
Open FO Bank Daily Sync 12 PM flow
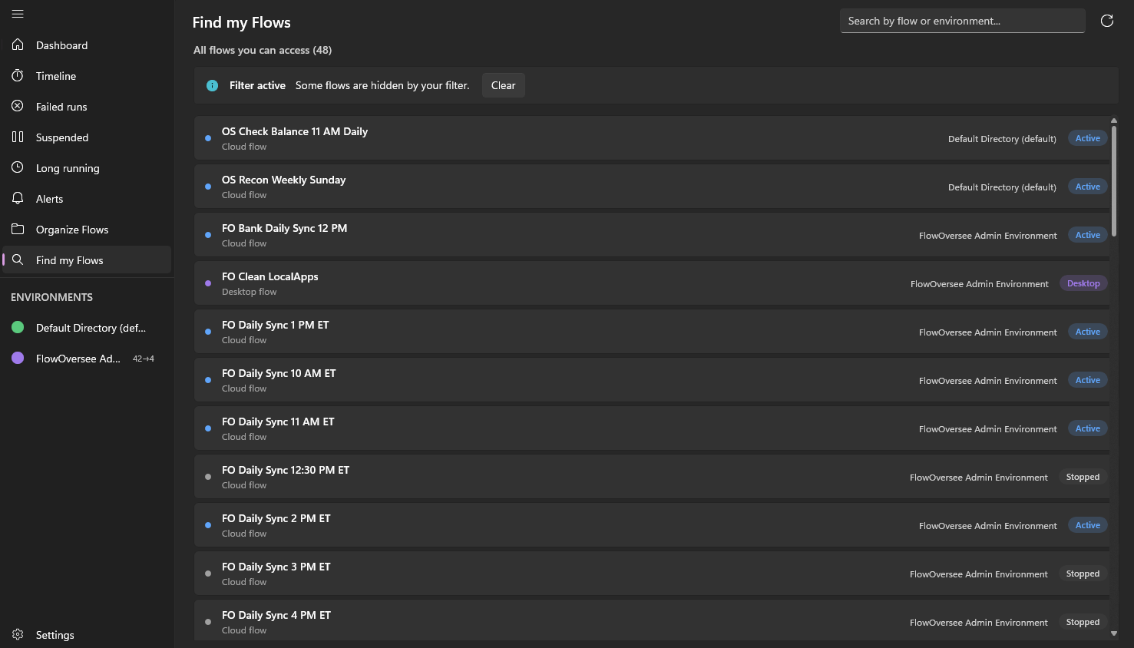pyautogui.click(x=652, y=235)
